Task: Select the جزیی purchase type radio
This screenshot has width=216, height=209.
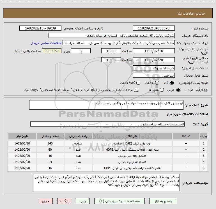Action: pyautogui.click(x=178, y=90)
